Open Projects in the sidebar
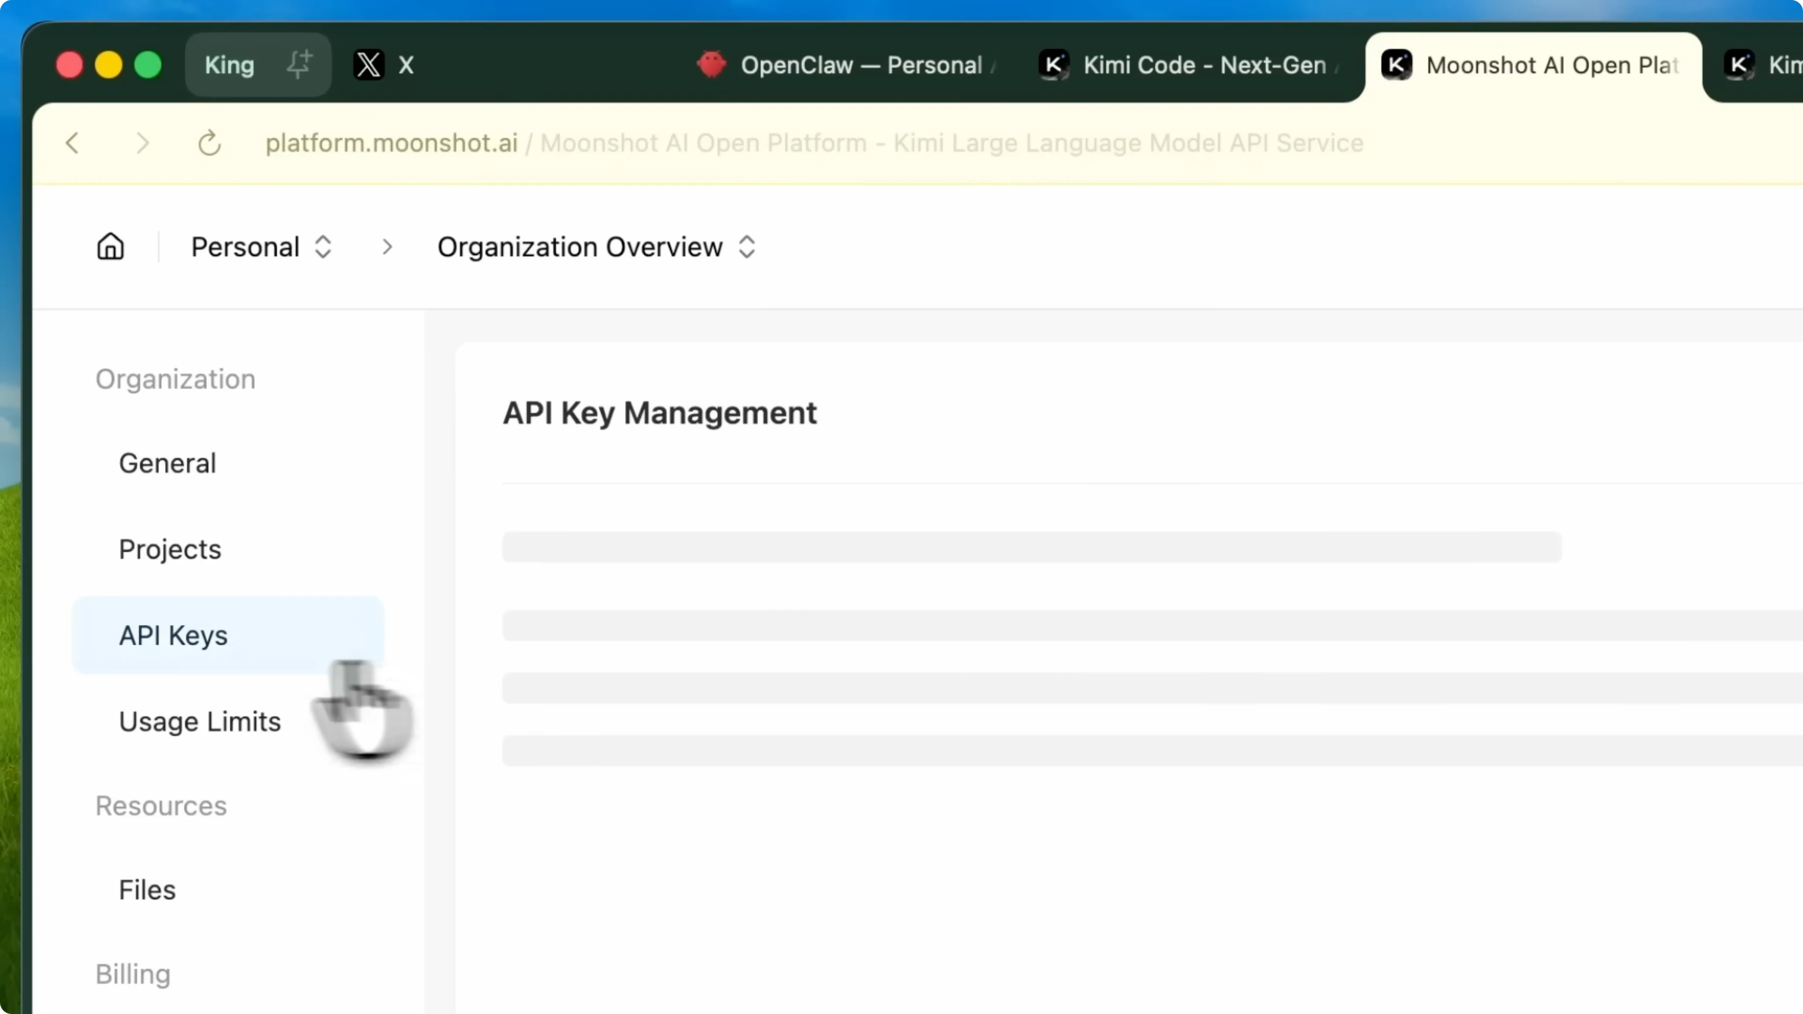The width and height of the screenshot is (1803, 1014). coord(170,549)
